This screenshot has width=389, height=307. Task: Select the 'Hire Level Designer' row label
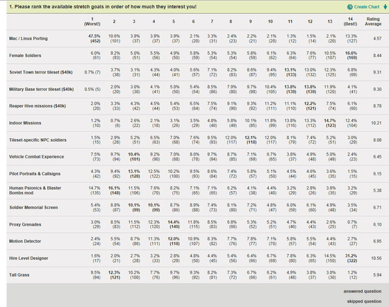[28, 258]
